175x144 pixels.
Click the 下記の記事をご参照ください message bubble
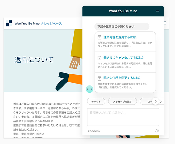point(122,26)
